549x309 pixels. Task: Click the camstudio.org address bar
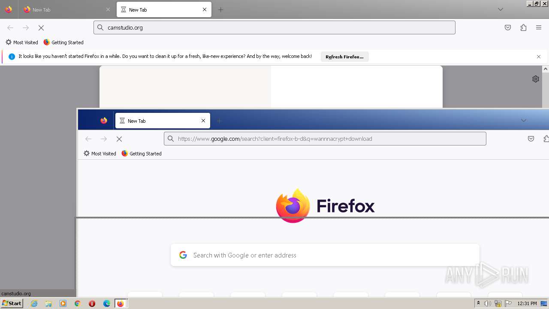coord(274,27)
